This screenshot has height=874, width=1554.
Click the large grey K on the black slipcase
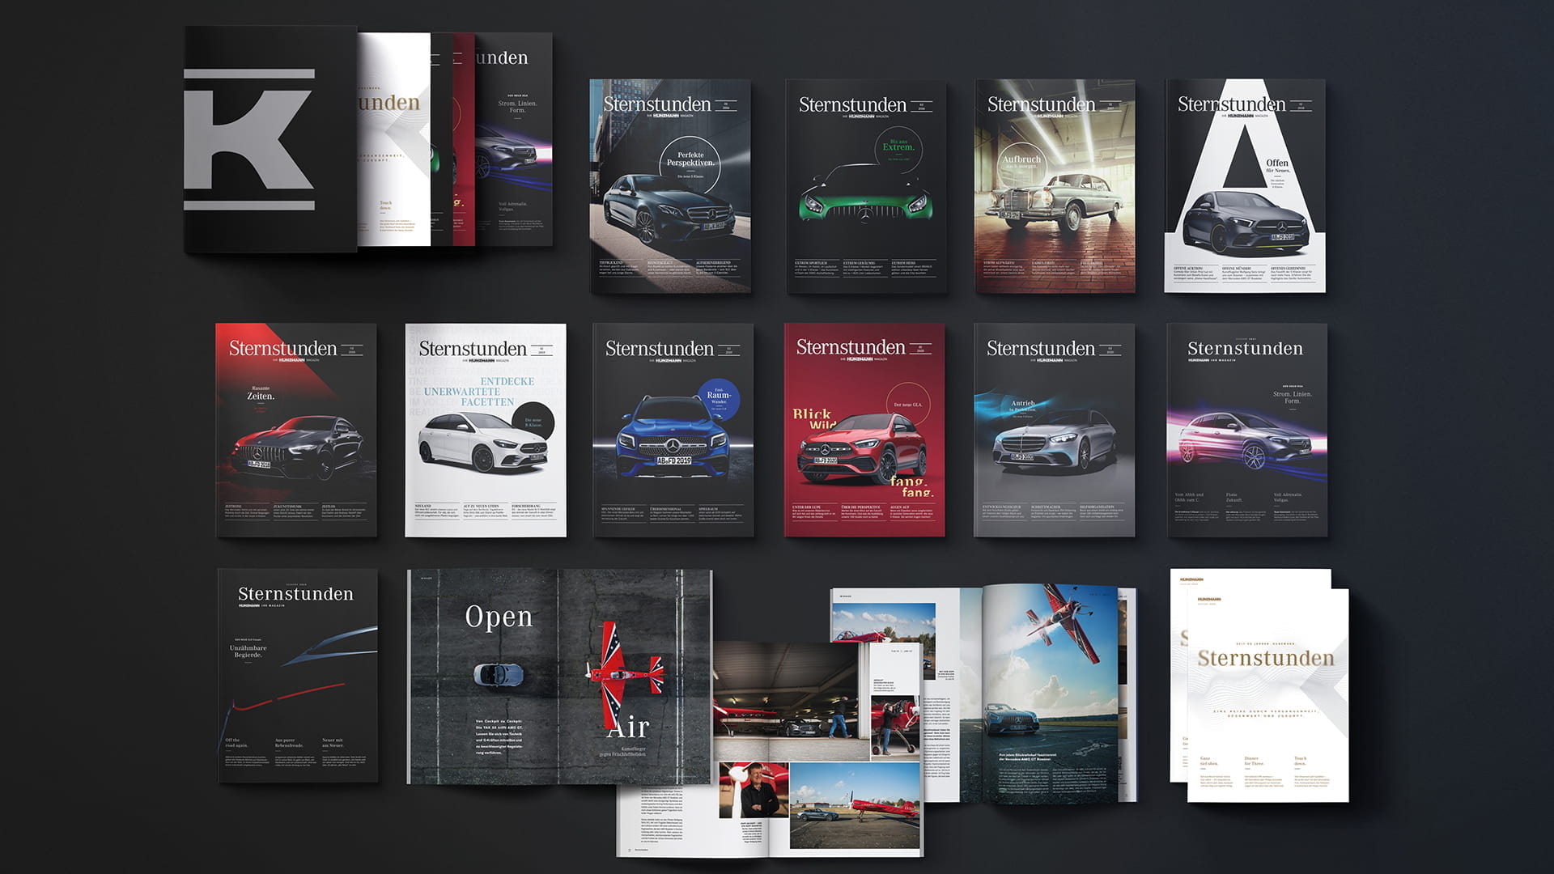(x=248, y=139)
